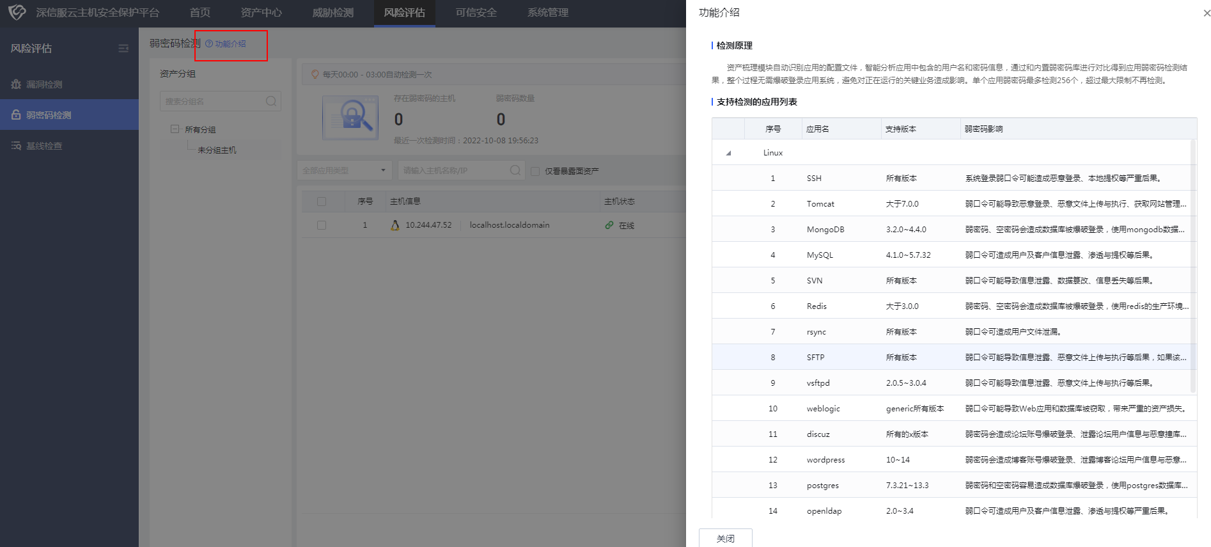Open the 威胁检测 top menu
Screen dimensions: 1211x547
pos(332,13)
